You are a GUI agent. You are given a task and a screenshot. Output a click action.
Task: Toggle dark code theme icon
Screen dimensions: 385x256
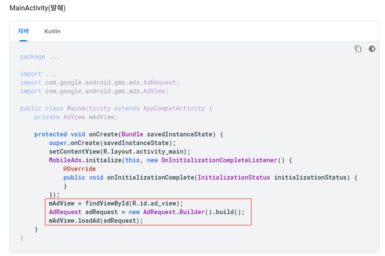(x=372, y=49)
